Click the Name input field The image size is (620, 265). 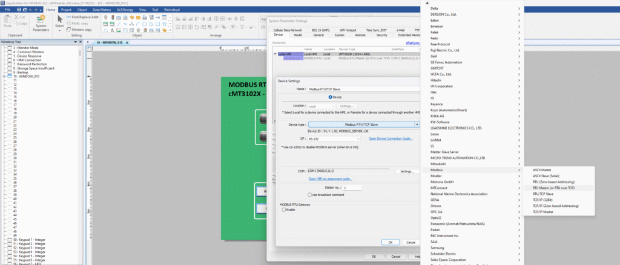point(364,90)
